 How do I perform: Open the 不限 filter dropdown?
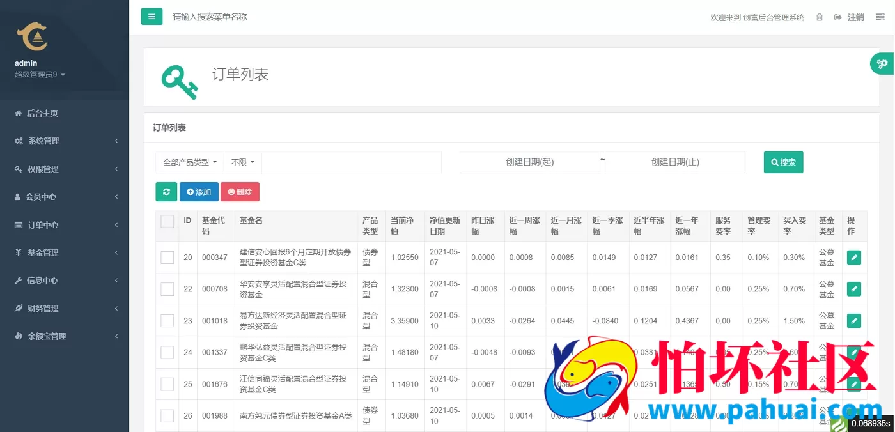[243, 162]
